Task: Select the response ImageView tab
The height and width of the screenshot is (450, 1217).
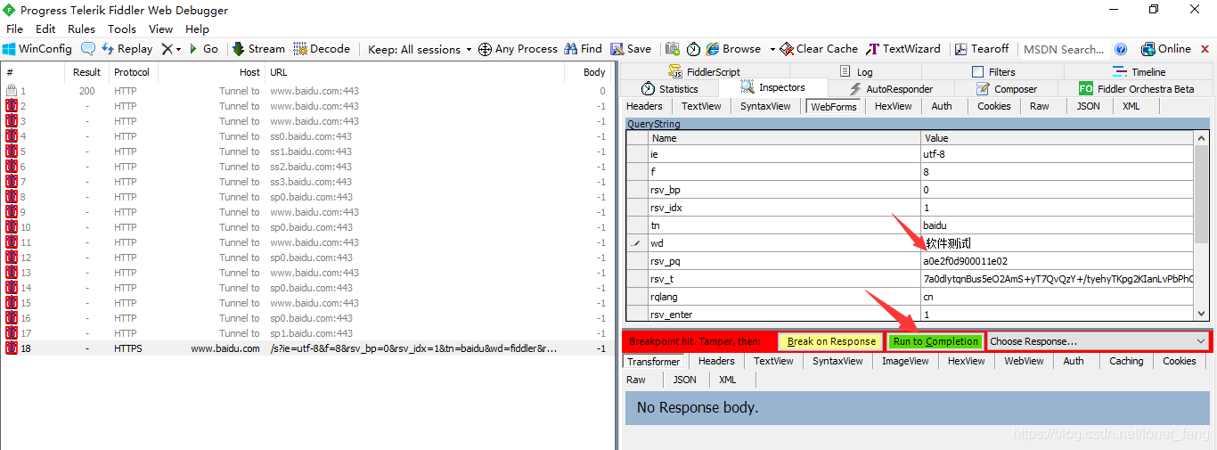Action: [904, 361]
